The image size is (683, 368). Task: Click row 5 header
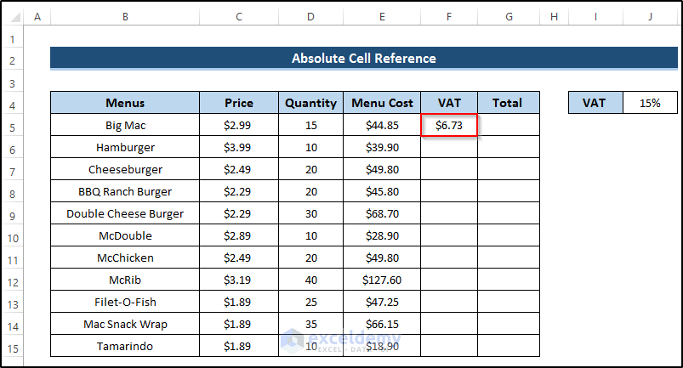[12, 126]
